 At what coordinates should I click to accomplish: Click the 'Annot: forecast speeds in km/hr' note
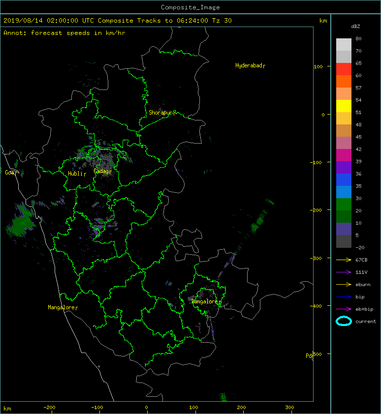pyautogui.click(x=64, y=33)
